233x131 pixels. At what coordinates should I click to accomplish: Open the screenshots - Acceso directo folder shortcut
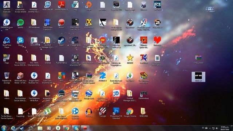coord(20,7)
